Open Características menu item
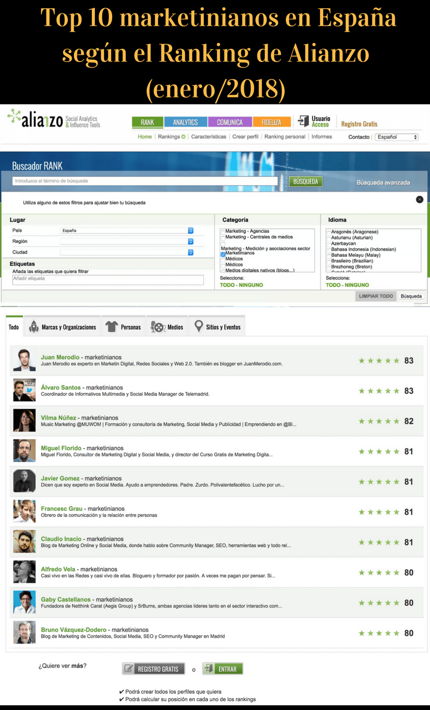This screenshot has width=430, height=710. (209, 137)
